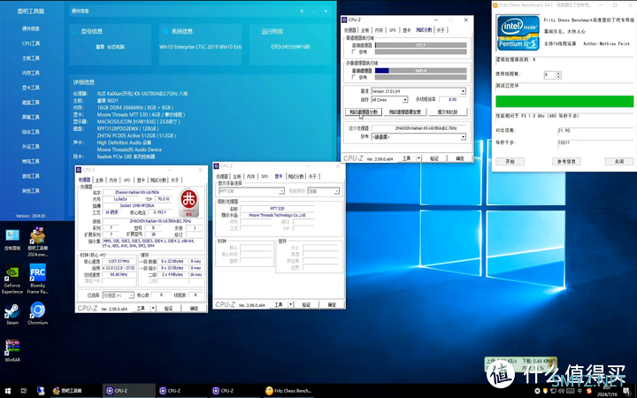Click 参考信息 in Fritz Chess Benchmark
Screen dimensions: 637x398
pyautogui.click(x=566, y=161)
